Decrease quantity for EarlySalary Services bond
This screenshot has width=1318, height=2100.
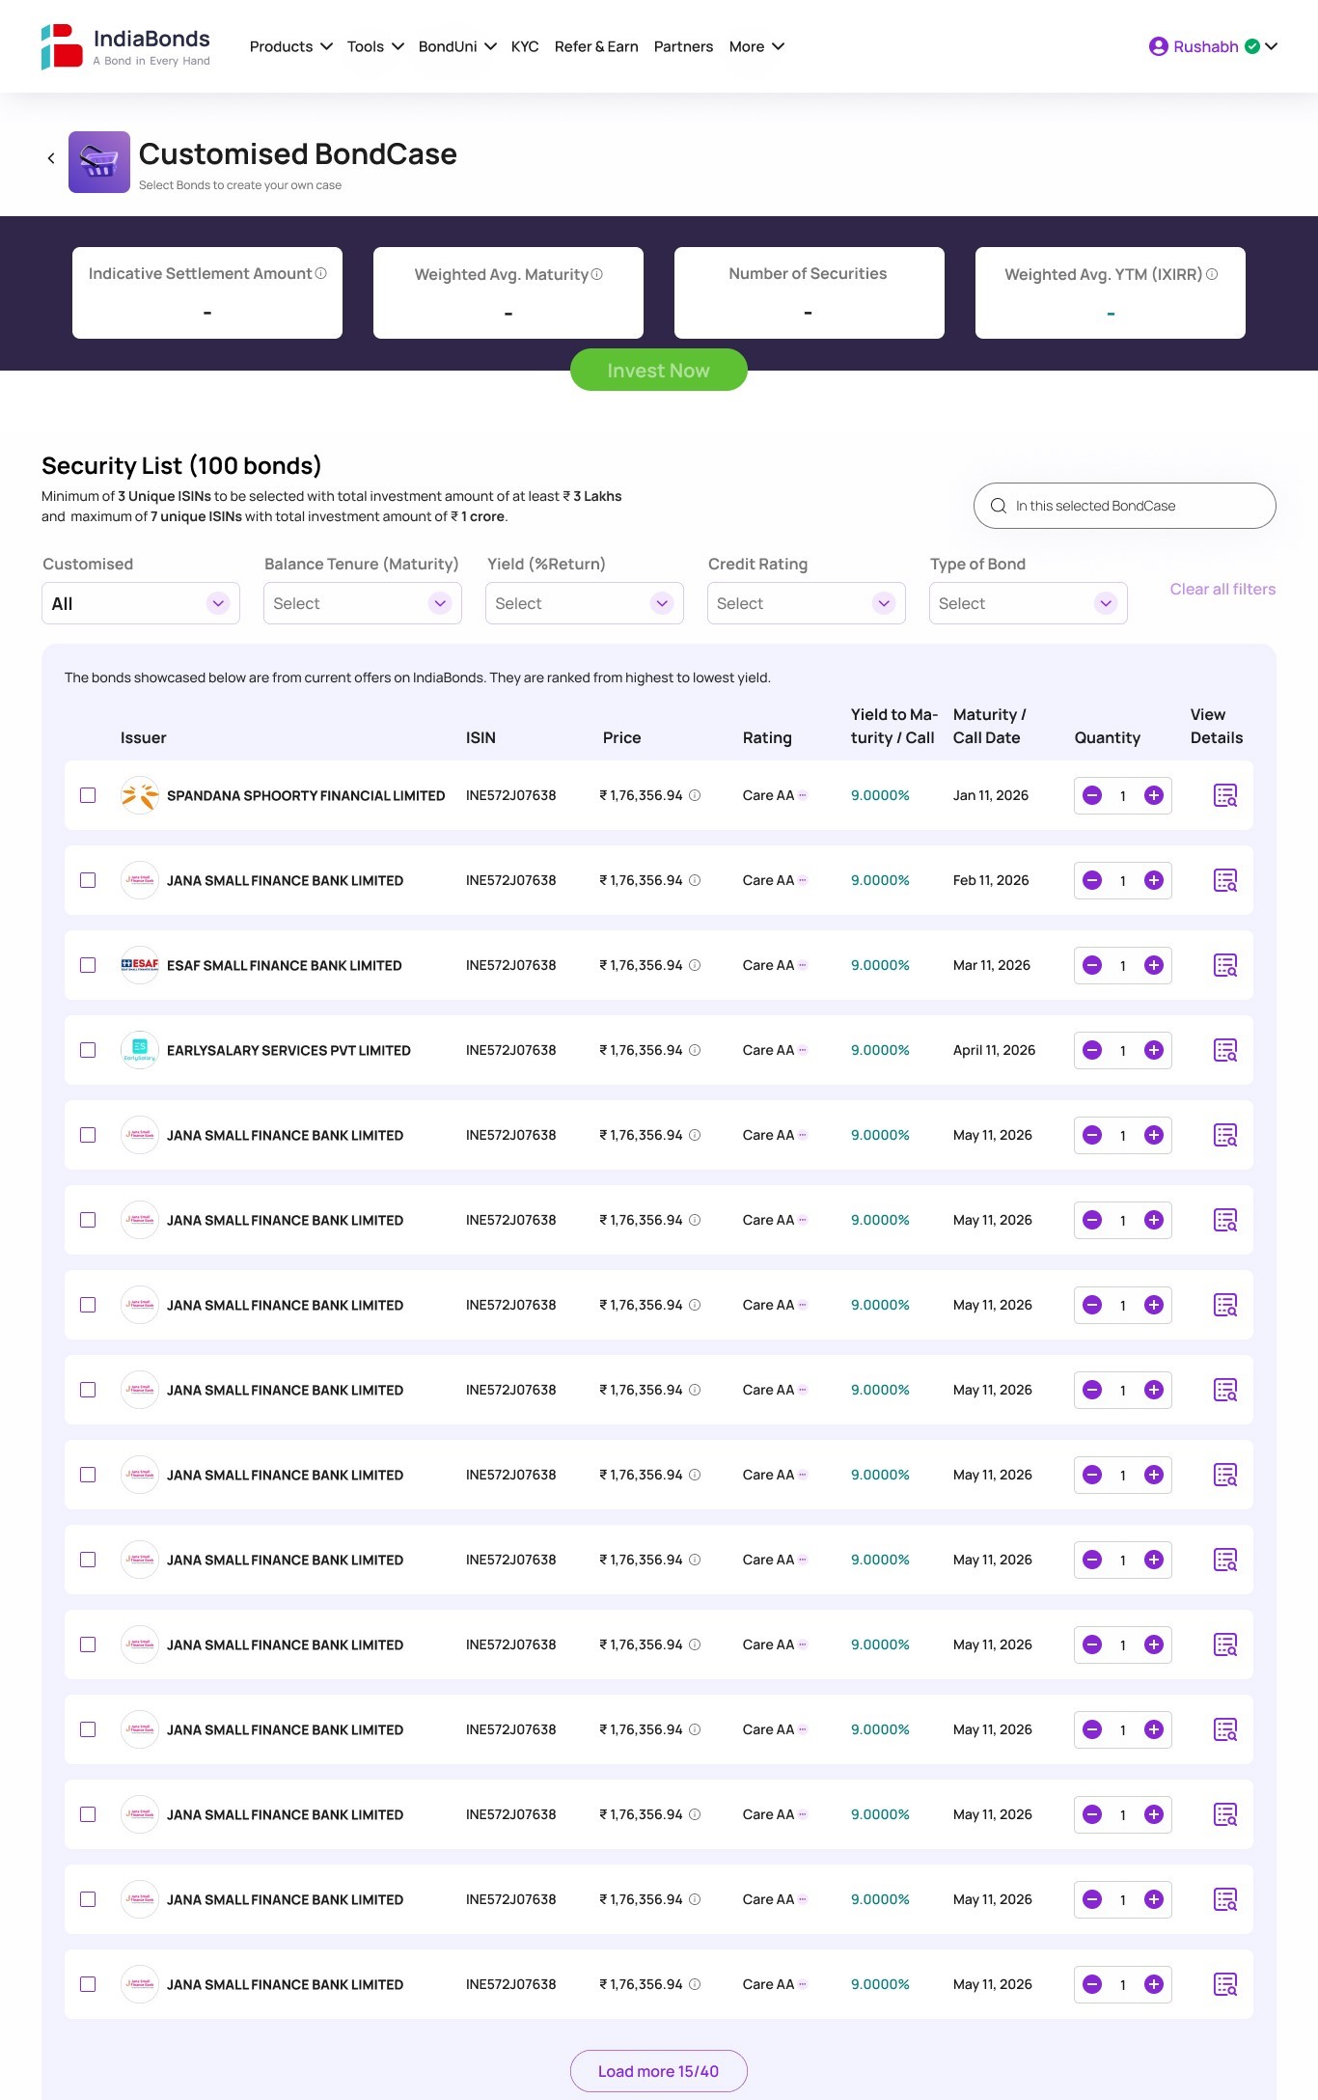click(x=1092, y=1050)
